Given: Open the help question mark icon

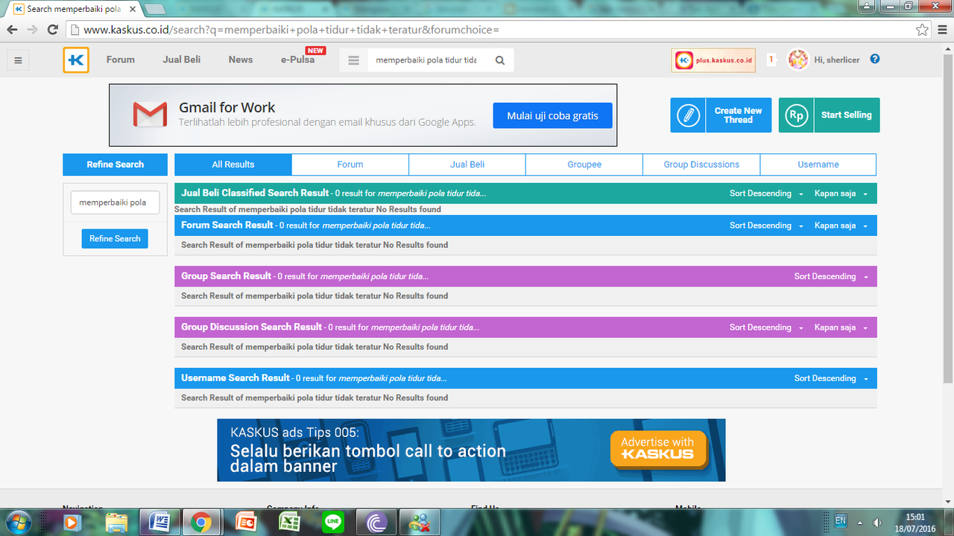Looking at the screenshot, I should pos(875,59).
